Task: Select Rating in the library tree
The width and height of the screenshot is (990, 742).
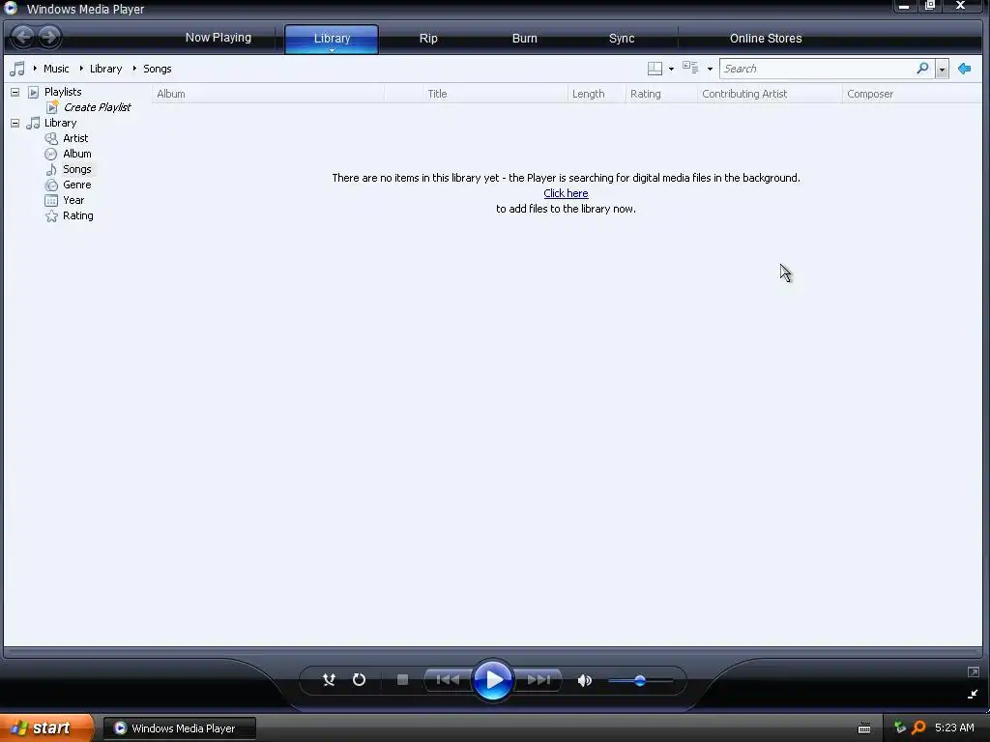Action: [77, 215]
